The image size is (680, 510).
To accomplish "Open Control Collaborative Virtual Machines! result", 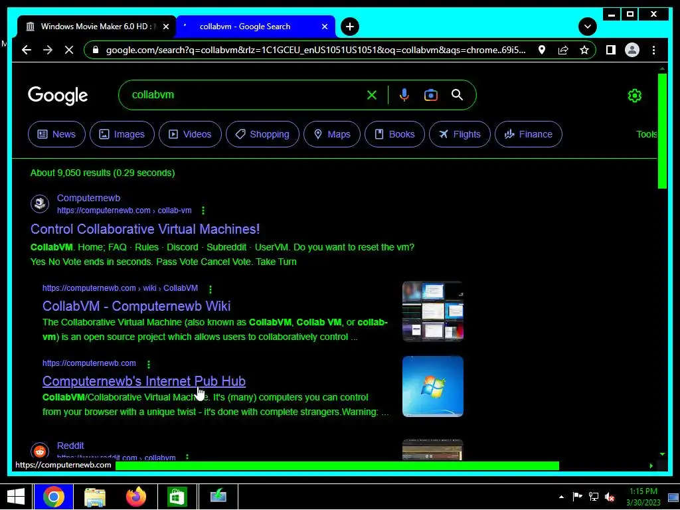I will pyautogui.click(x=145, y=229).
